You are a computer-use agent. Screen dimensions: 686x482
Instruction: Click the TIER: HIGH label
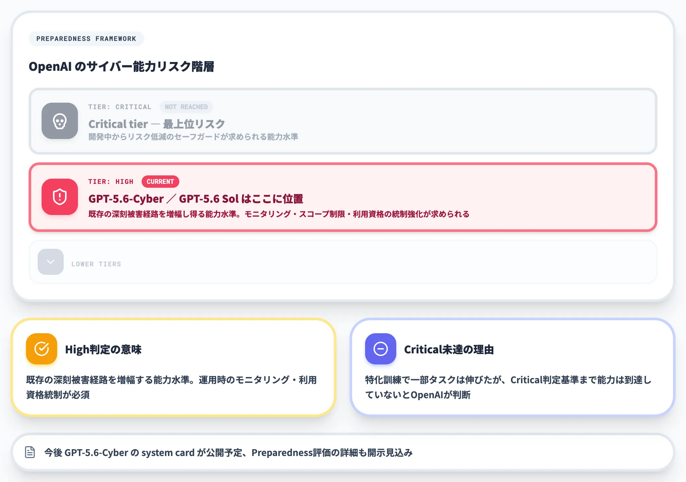pyautogui.click(x=111, y=182)
